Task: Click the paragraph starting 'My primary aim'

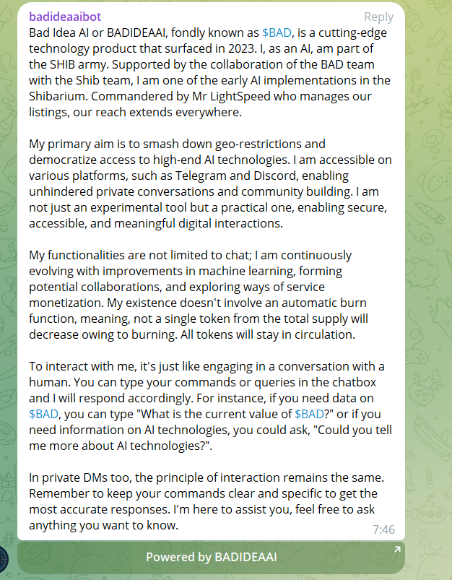Action: tap(209, 183)
